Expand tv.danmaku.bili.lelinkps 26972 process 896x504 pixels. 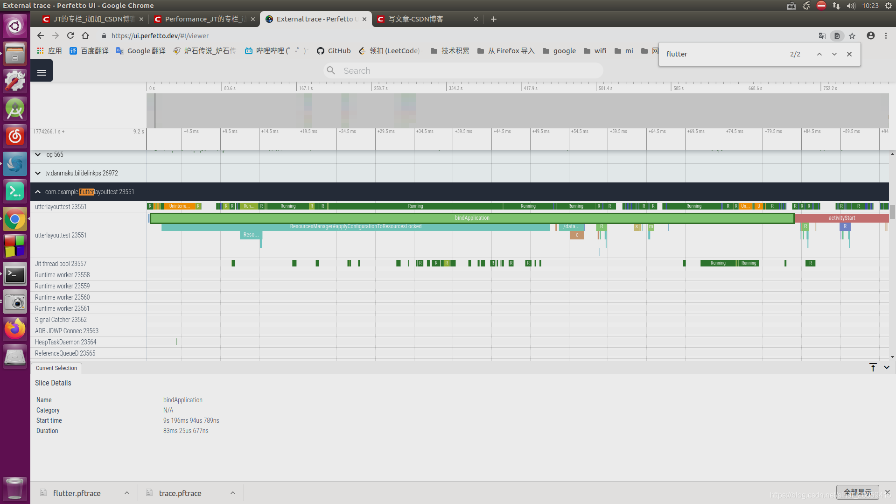38,173
